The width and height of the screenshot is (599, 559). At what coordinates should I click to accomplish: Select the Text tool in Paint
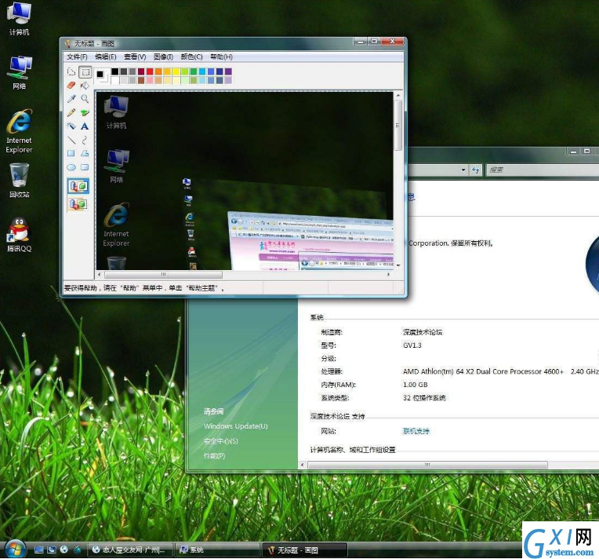[85, 126]
